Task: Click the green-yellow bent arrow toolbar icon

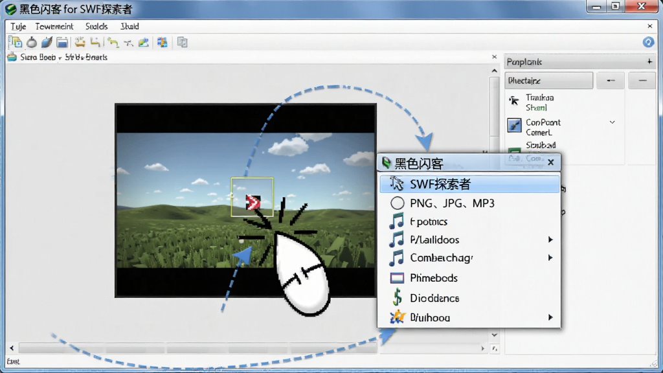Action: click(x=113, y=42)
